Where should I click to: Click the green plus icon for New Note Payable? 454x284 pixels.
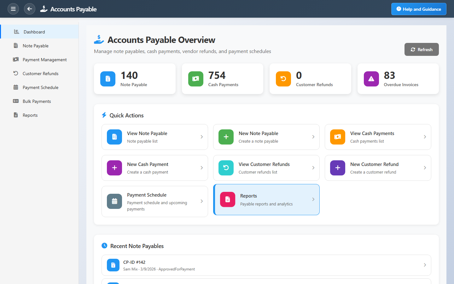click(226, 137)
